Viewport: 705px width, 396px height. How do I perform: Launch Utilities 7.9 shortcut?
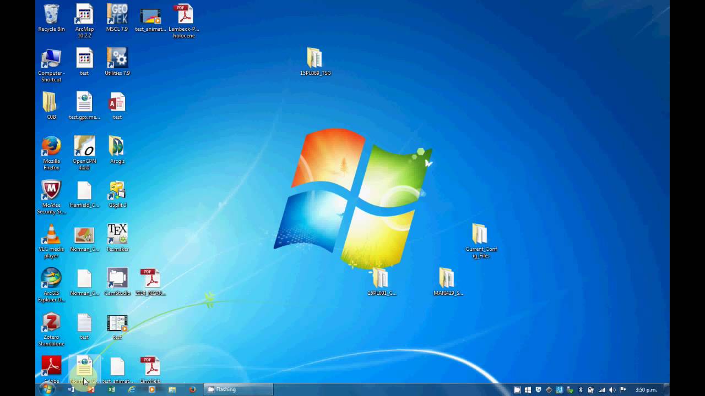(x=117, y=62)
